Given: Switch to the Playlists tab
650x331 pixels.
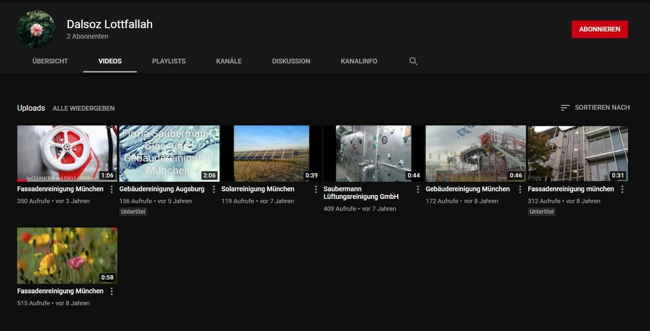Looking at the screenshot, I should pyautogui.click(x=168, y=62).
